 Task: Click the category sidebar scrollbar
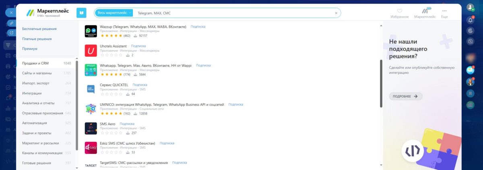point(76,113)
